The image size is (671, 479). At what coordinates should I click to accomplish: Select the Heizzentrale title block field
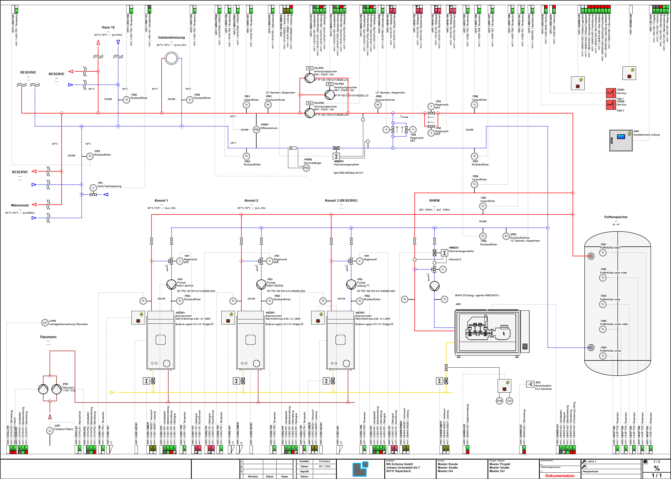tap(611, 471)
